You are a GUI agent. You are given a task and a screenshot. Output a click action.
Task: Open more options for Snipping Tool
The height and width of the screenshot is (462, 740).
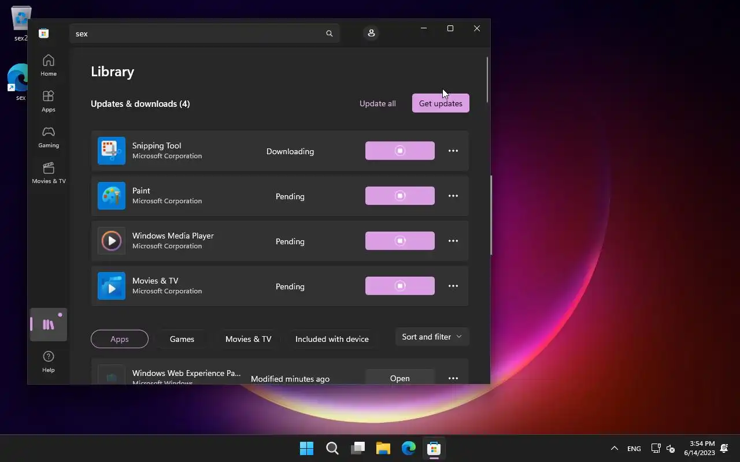tap(453, 151)
